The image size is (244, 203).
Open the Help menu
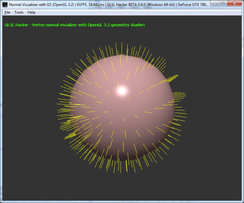click(x=31, y=12)
